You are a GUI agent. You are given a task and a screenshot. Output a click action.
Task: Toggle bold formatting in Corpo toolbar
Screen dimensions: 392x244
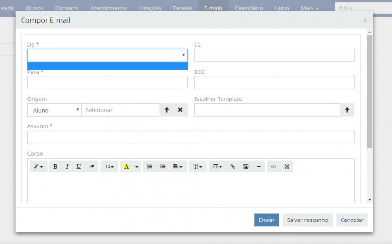55,167
